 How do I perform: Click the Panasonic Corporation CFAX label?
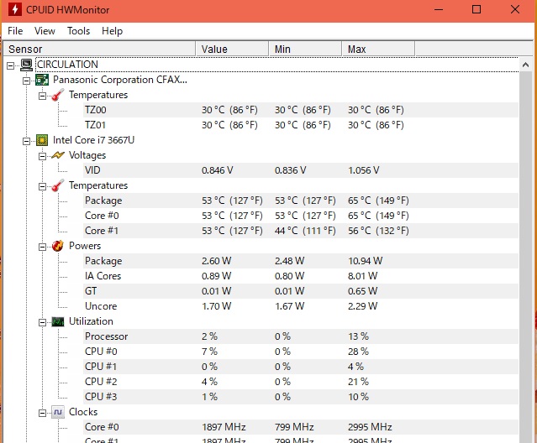coord(120,80)
